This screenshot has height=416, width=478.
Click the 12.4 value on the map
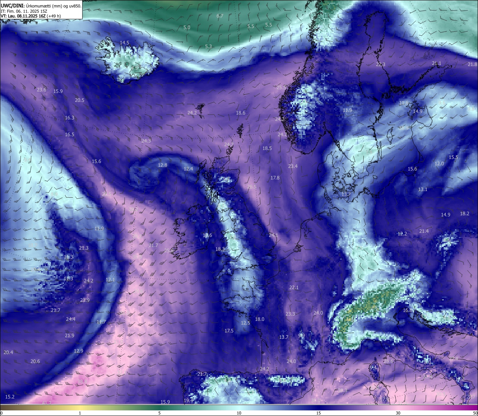[x=188, y=169]
